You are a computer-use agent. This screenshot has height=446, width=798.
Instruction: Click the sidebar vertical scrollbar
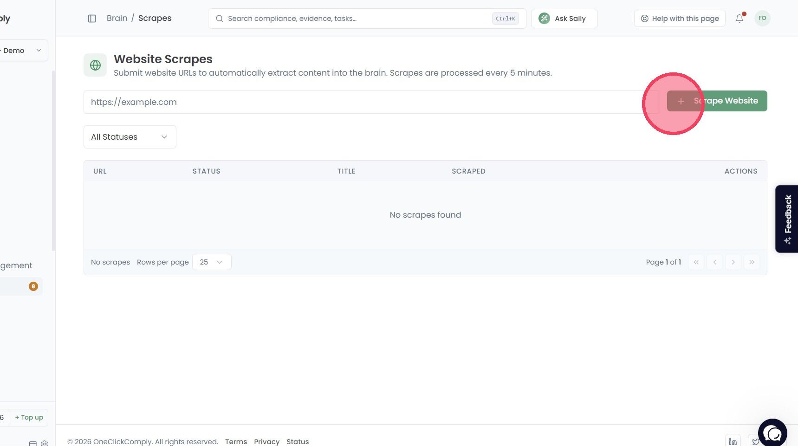coord(53,161)
